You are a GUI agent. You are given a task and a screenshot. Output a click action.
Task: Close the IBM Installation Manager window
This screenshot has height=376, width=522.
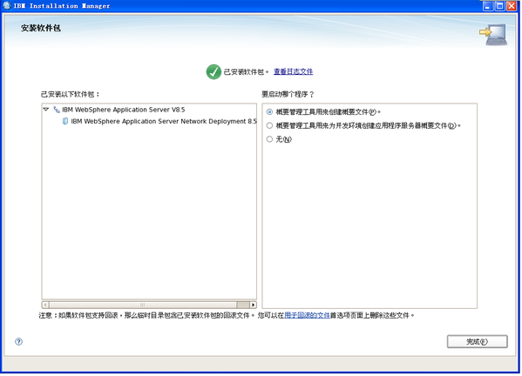[x=512, y=6]
